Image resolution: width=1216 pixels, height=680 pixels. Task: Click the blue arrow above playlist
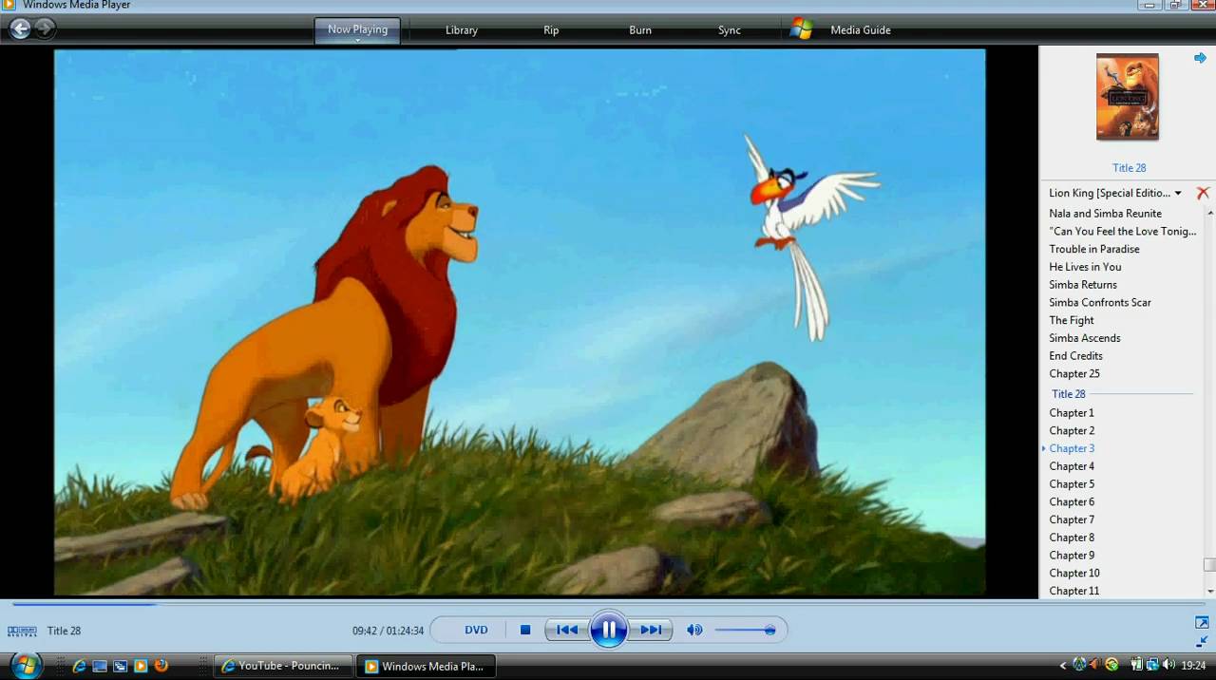click(x=1200, y=58)
